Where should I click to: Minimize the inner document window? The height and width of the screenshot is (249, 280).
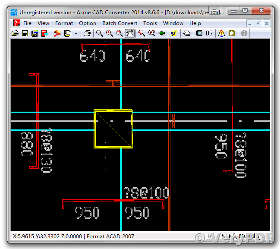[250, 23]
